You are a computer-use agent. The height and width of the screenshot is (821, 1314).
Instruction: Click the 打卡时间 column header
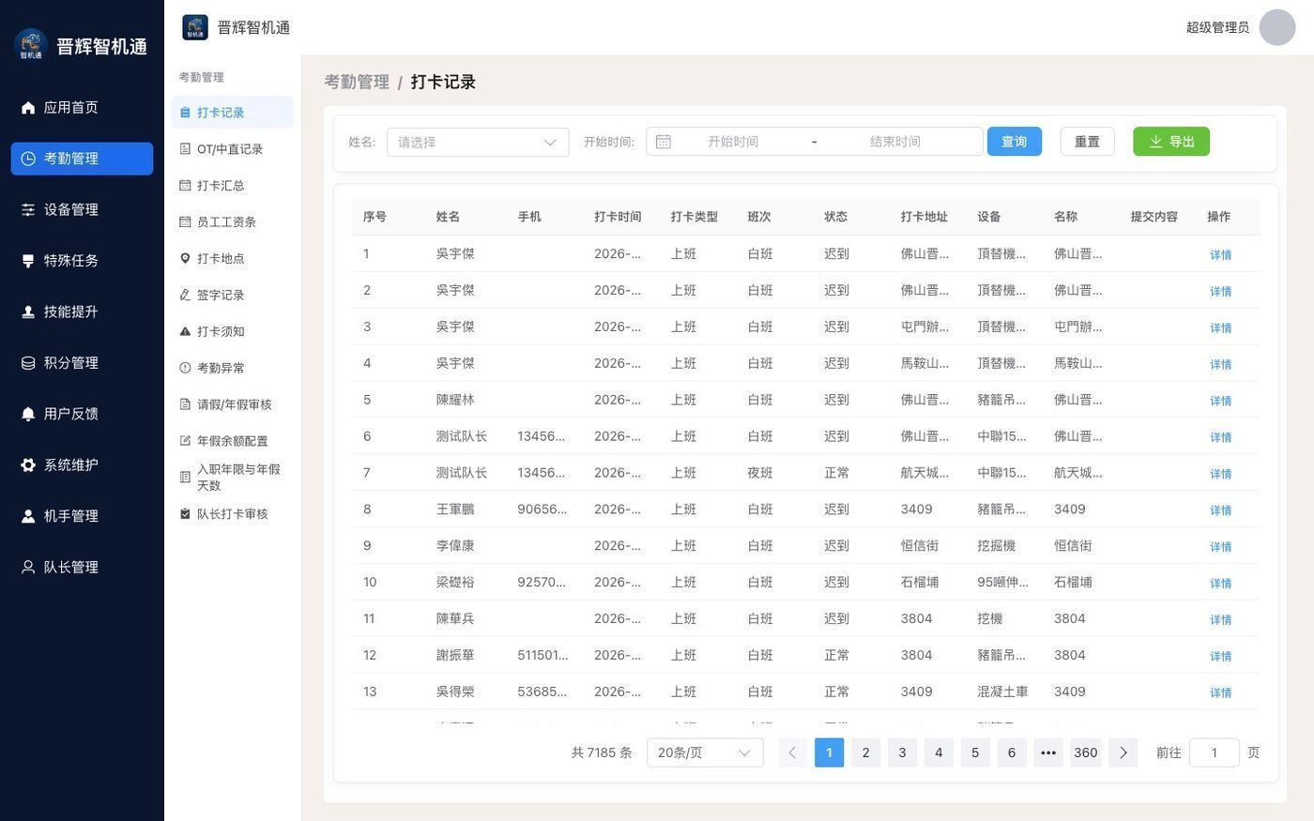(x=618, y=217)
